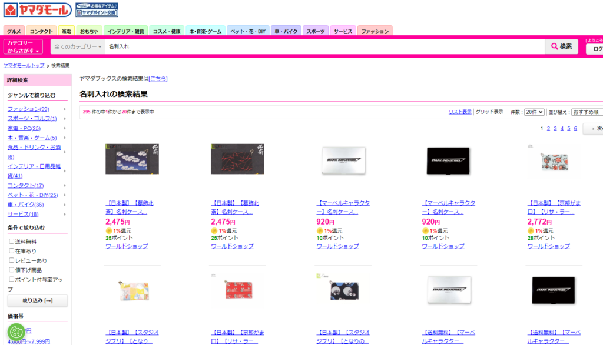Go to results page 3
The image size is (603, 345).
coord(555,129)
